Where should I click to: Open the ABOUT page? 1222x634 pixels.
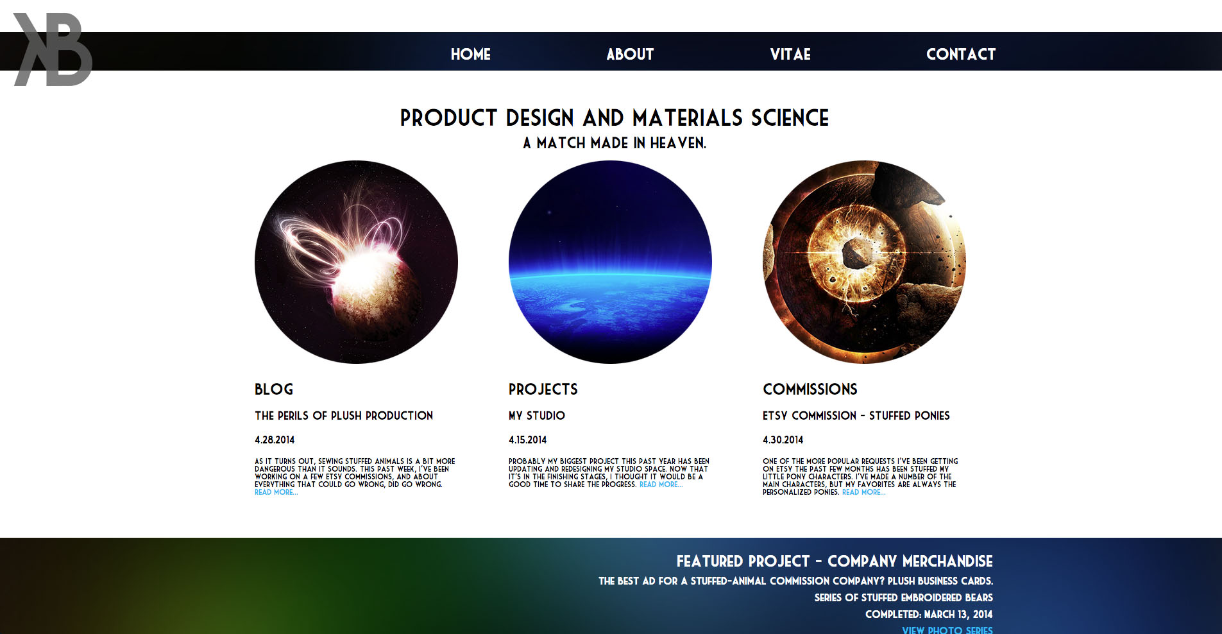630,54
